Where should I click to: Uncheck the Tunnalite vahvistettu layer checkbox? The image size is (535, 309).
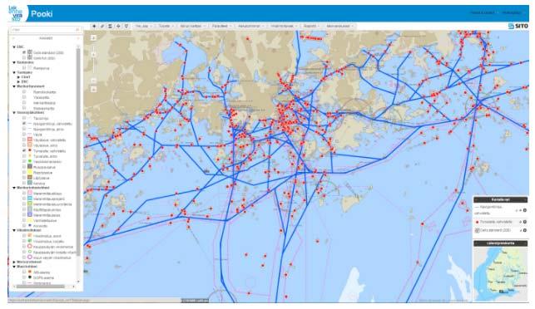24,150
